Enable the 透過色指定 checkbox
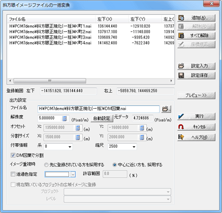Image resolution: width=222 pixels, height=213 pixels. click(13, 174)
